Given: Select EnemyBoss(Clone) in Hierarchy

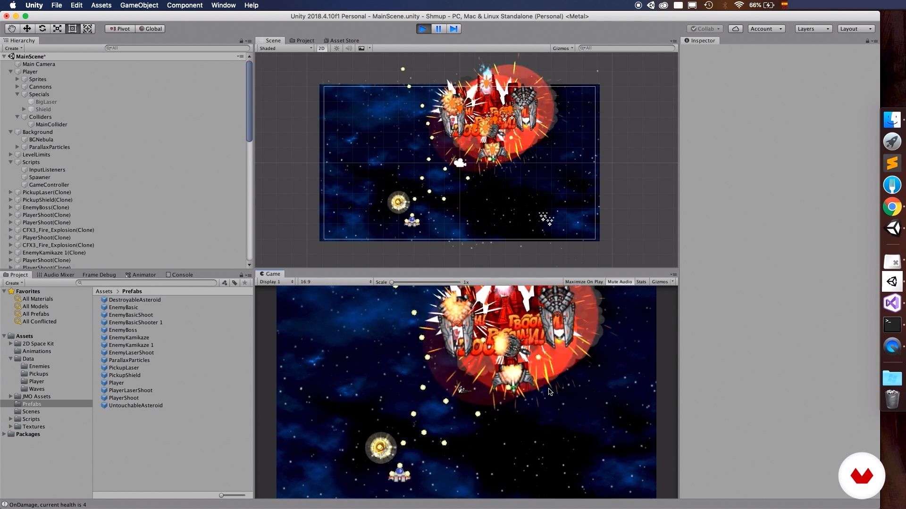Looking at the screenshot, I should [x=46, y=207].
